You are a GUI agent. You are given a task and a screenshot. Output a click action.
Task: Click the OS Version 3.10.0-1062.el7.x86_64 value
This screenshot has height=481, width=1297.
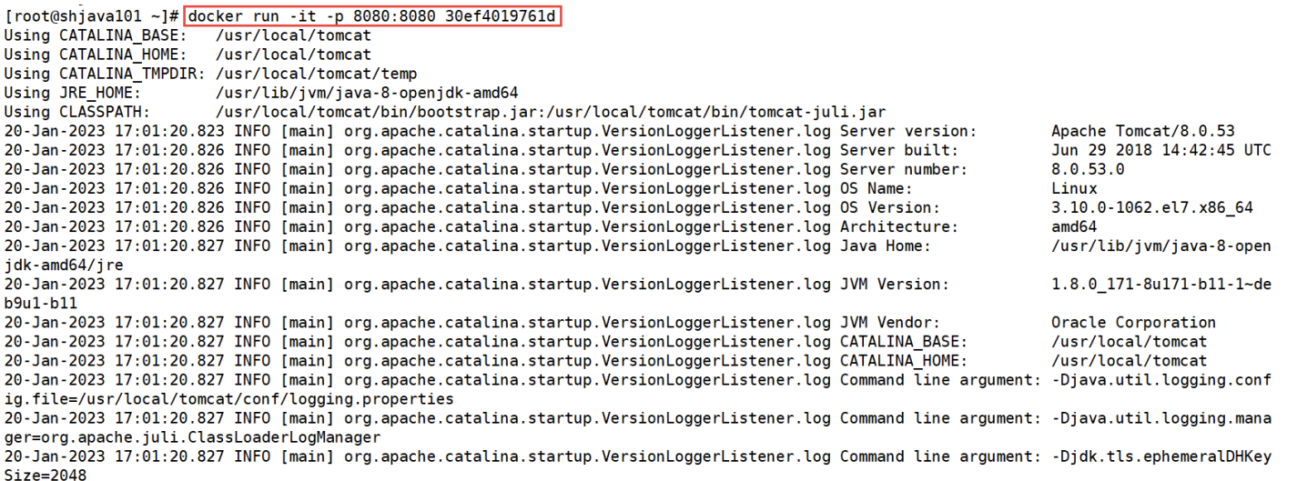[x=1151, y=207]
